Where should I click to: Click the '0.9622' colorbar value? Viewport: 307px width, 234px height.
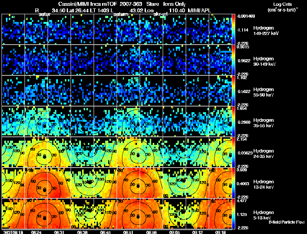click(244, 61)
